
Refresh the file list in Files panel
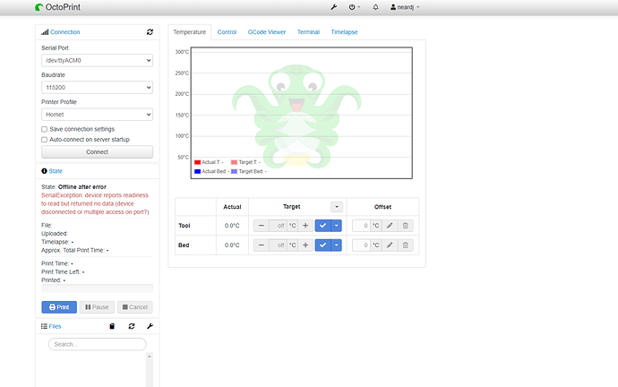point(132,326)
